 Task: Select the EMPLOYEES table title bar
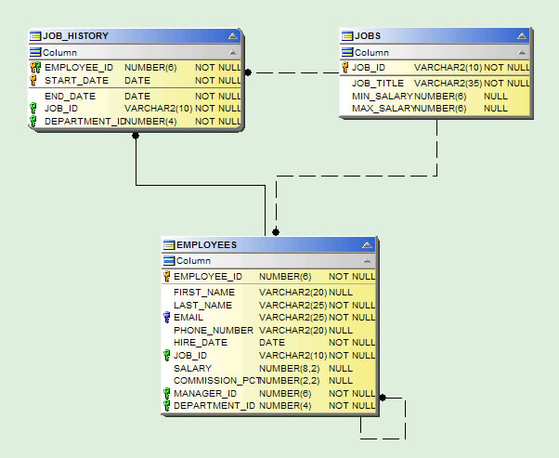(x=269, y=245)
